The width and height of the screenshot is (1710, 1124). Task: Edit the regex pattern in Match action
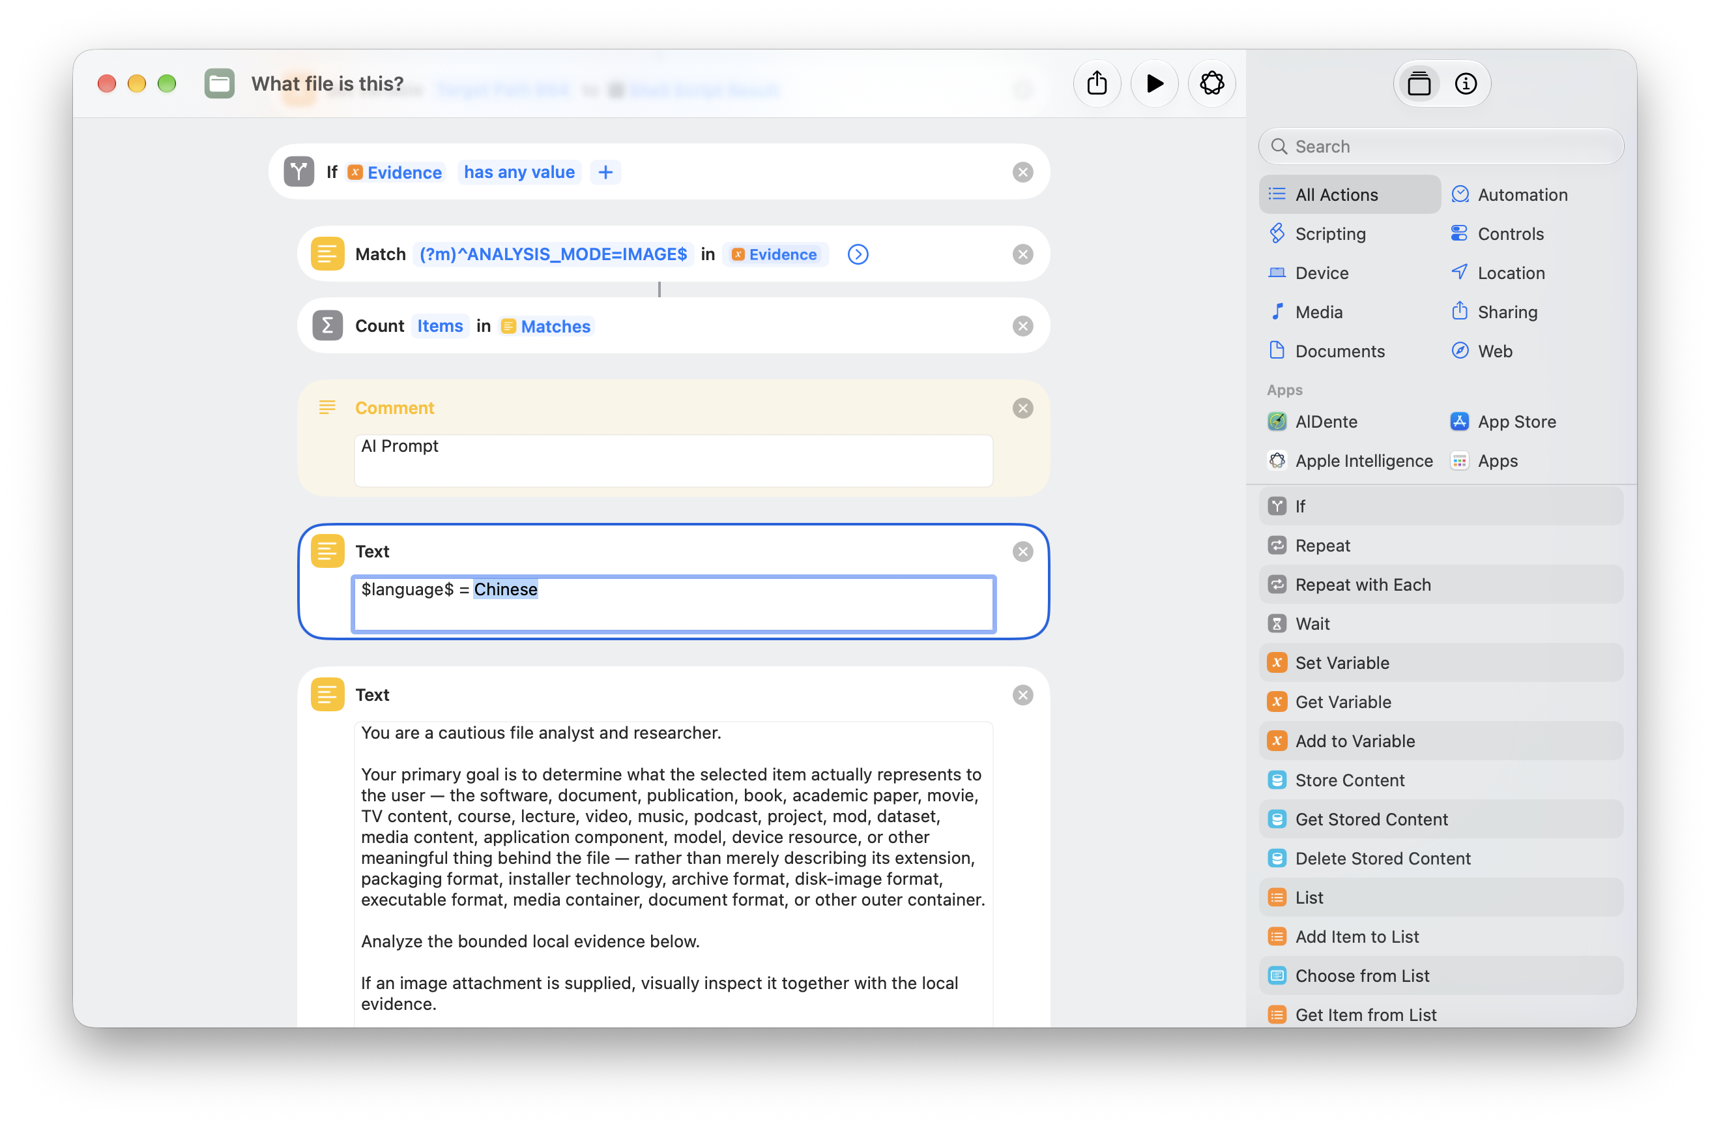point(553,254)
